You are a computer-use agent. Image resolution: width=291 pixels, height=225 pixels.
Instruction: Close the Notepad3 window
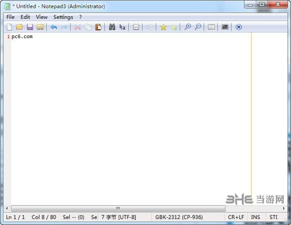pos(277,5)
